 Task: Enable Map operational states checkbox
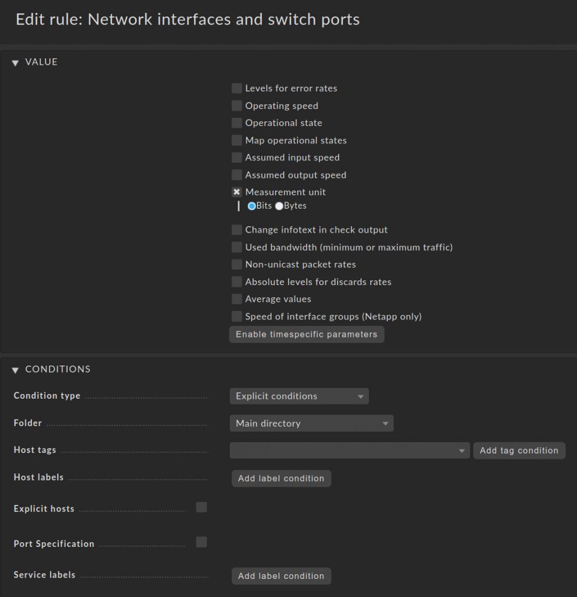[237, 140]
